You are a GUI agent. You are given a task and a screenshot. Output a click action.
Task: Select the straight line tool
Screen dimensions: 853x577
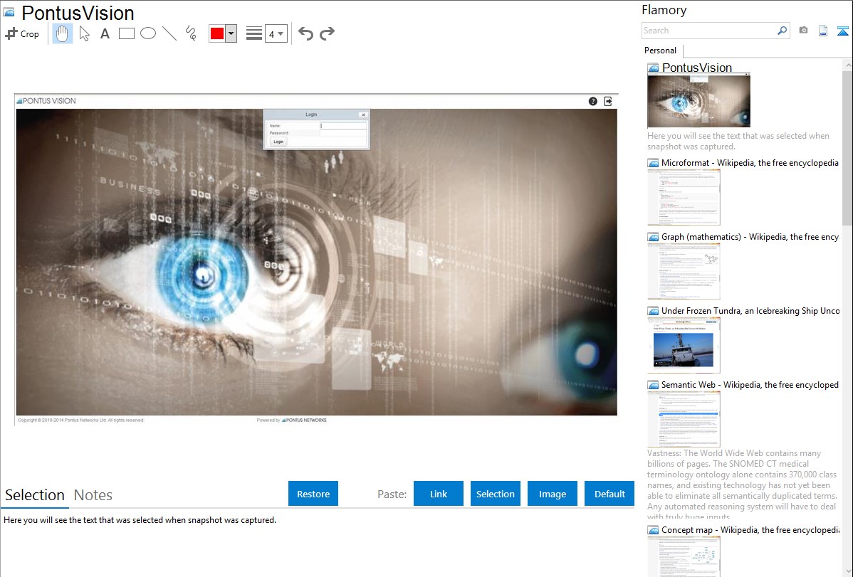pyautogui.click(x=169, y=33)
